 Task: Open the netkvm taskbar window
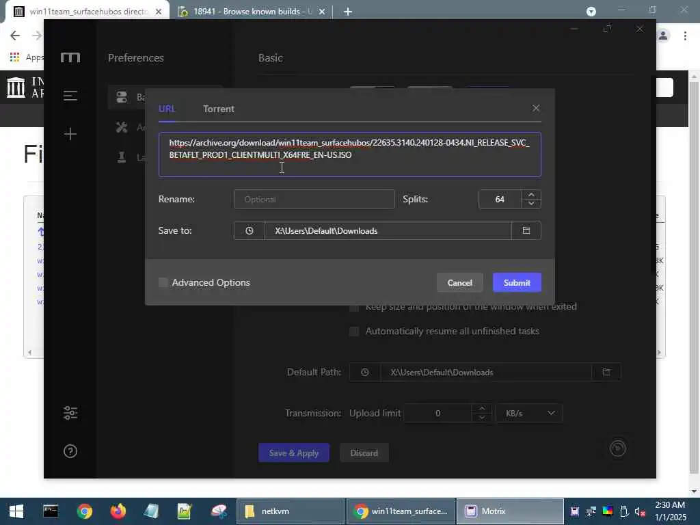(x=290, y=511)
